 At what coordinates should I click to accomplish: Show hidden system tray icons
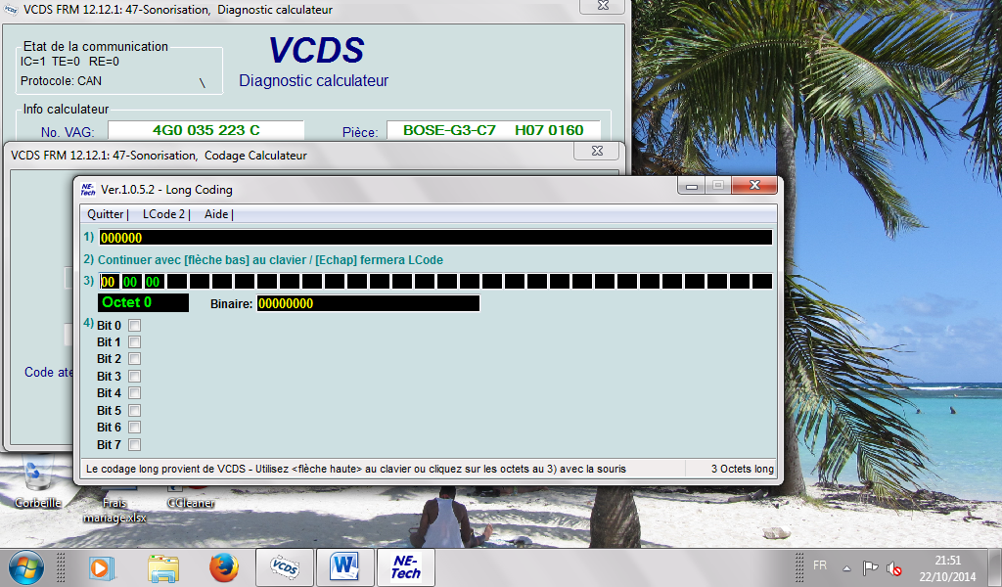coord(845,567)
